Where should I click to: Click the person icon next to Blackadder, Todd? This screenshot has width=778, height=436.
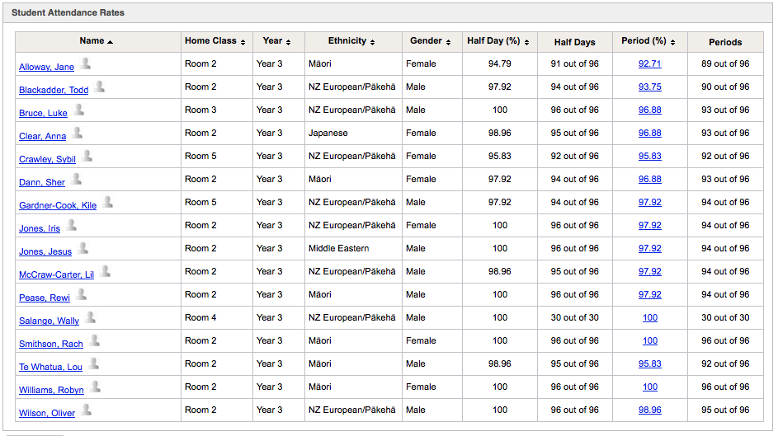(100, 87)
